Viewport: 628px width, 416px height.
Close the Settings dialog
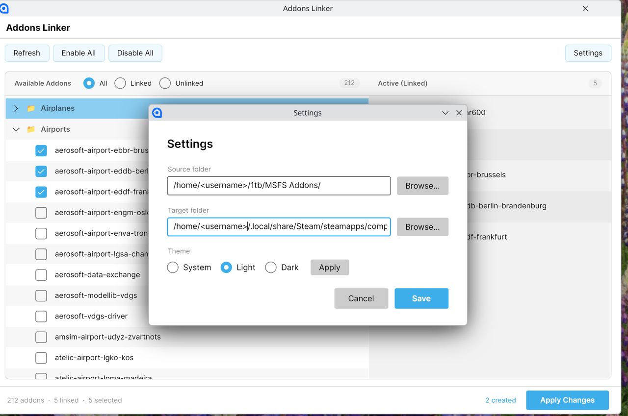(459, 113)
